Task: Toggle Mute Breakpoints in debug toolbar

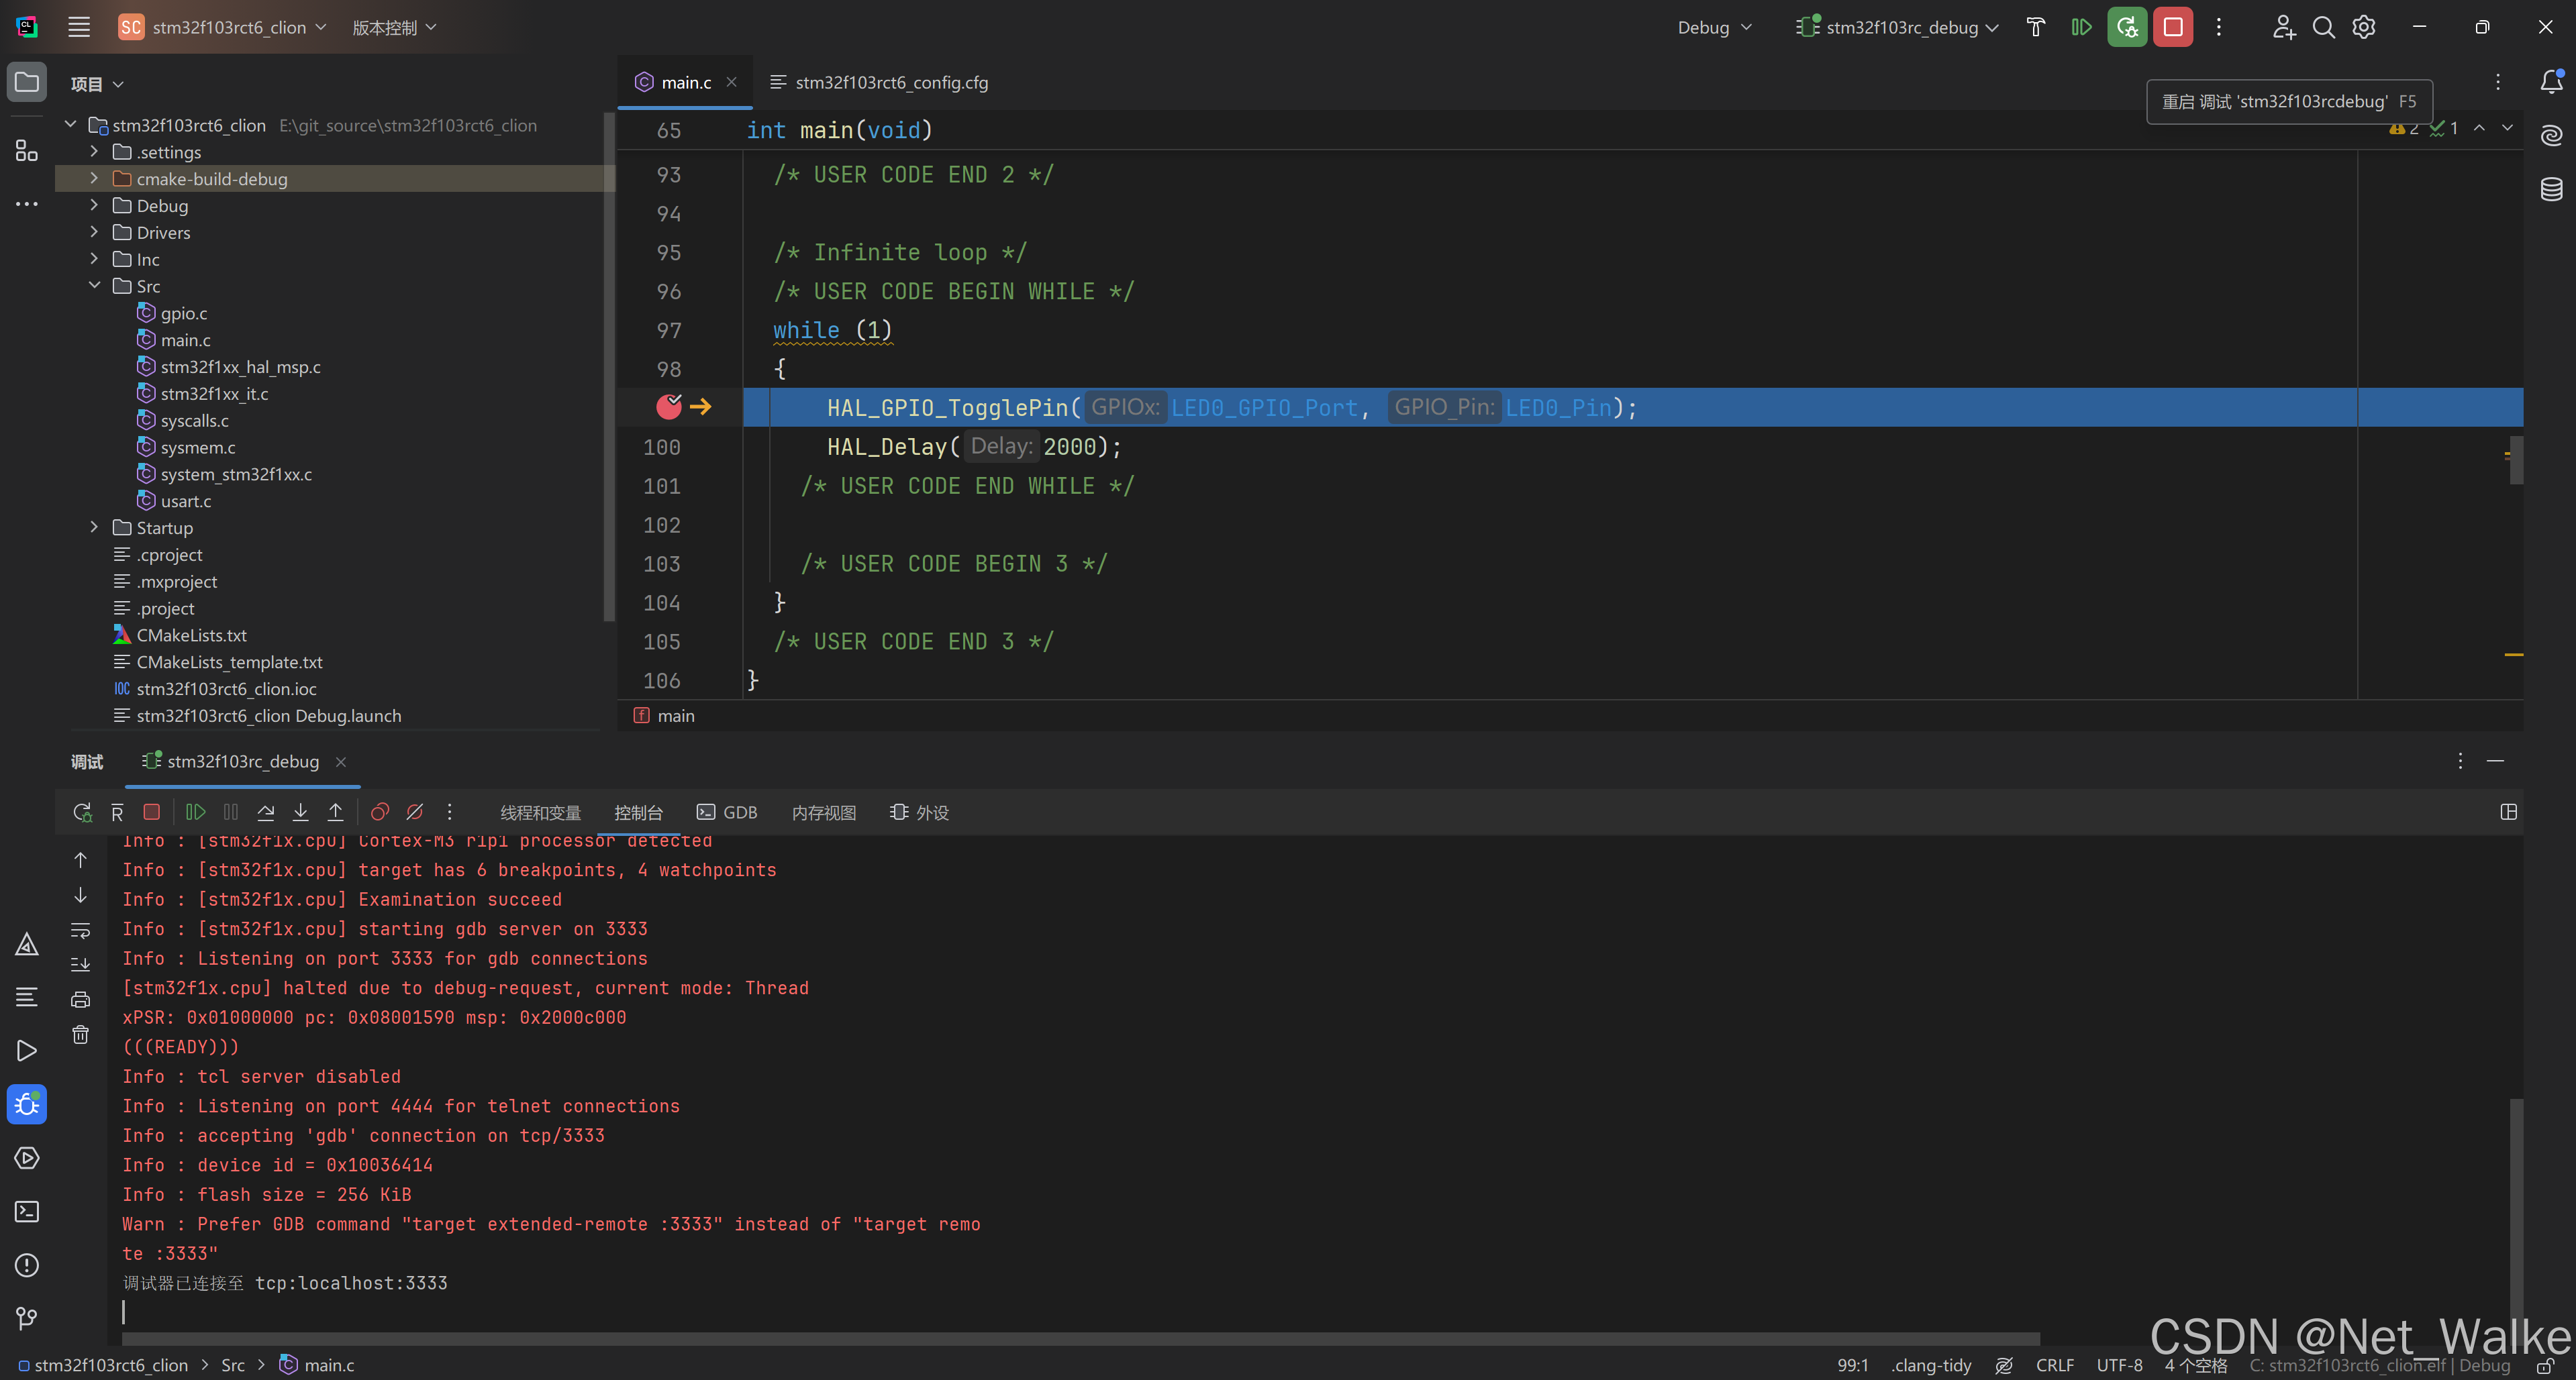Action: (x=414, y=812)
